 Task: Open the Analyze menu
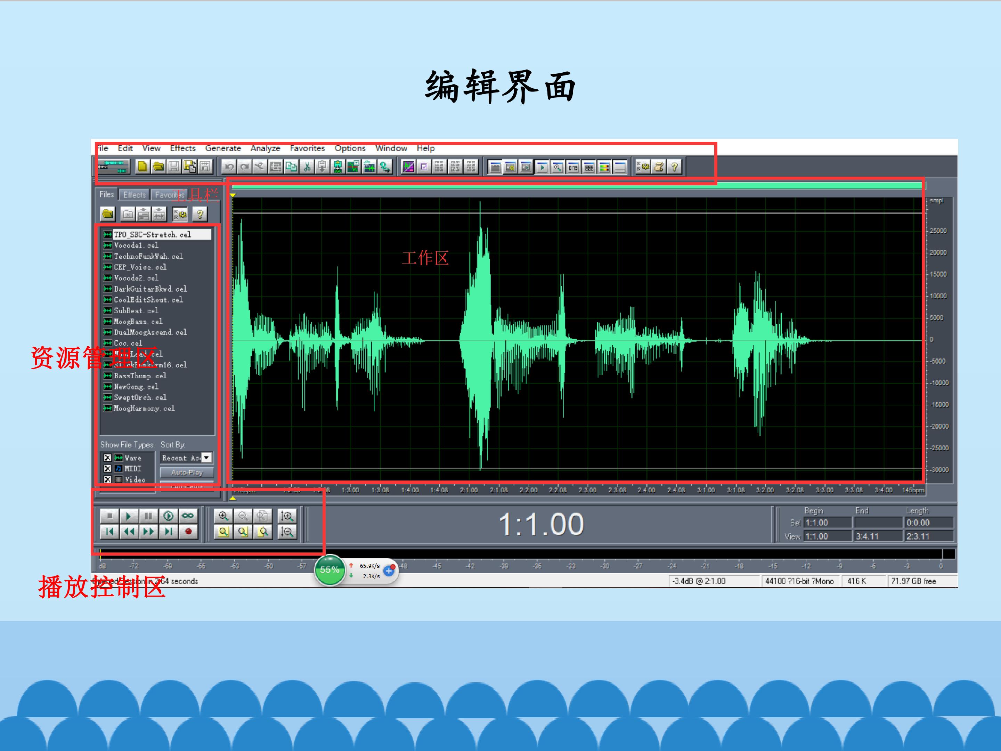pyautogui.click(x=265, y=148)
